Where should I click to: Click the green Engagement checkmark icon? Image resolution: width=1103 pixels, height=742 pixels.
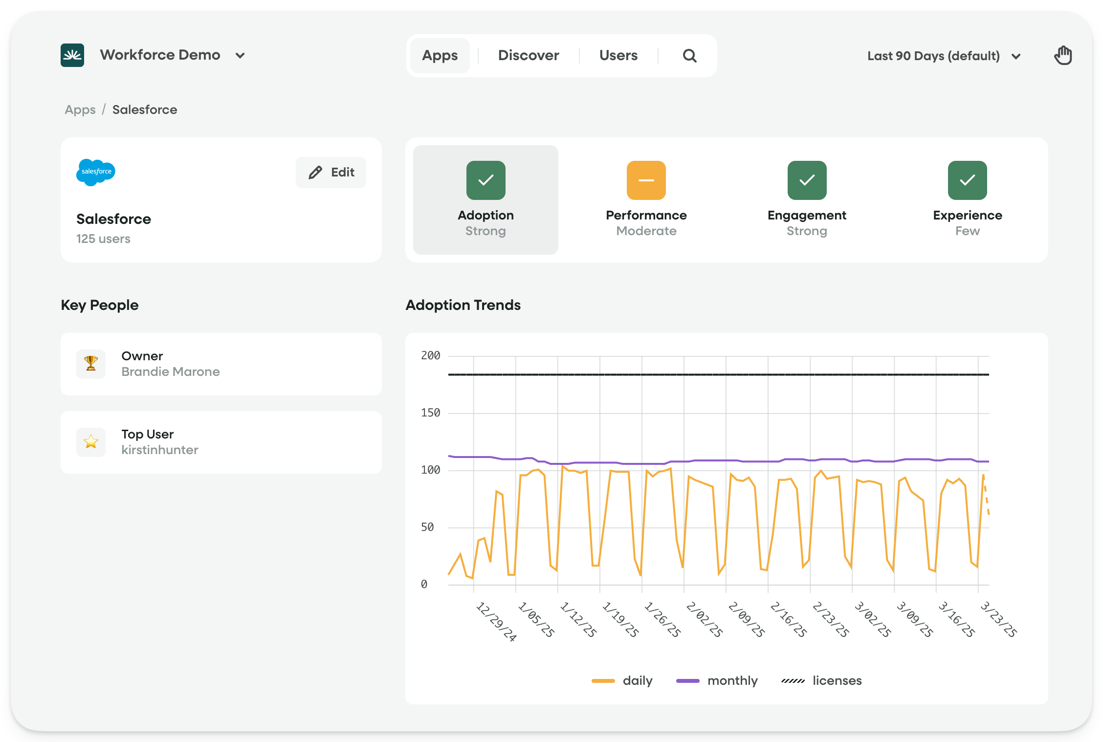click(x=807, y=180)
